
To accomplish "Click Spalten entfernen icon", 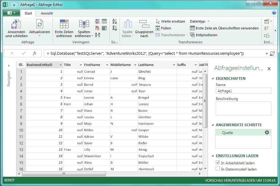I will tap(84, 24).
